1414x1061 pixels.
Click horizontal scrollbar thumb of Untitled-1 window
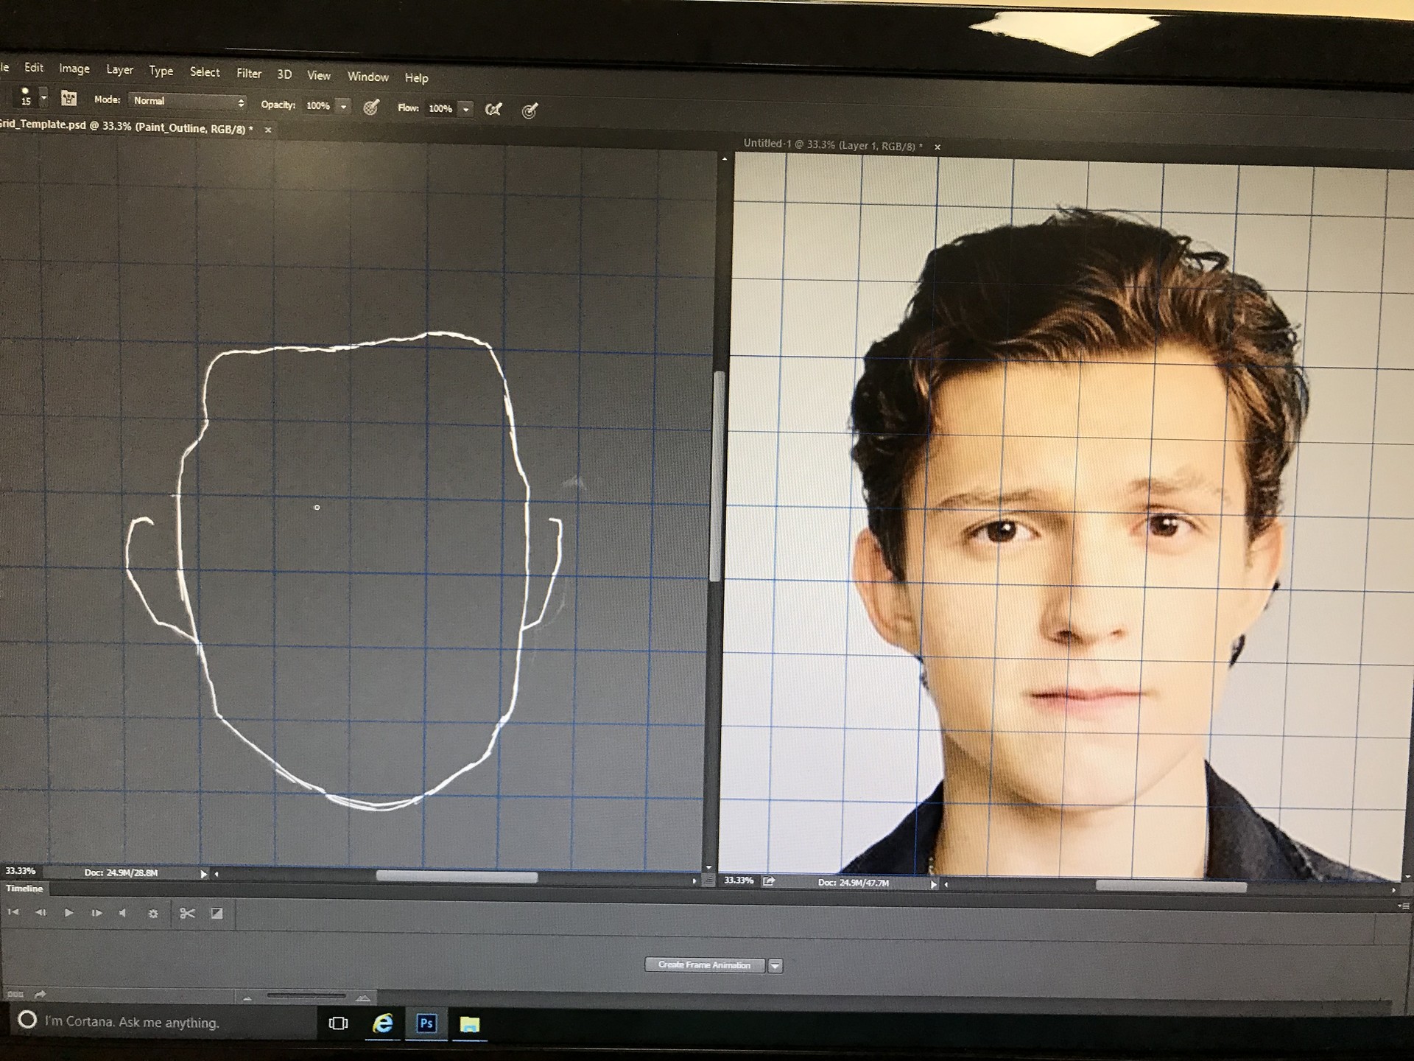point(1171,887)
